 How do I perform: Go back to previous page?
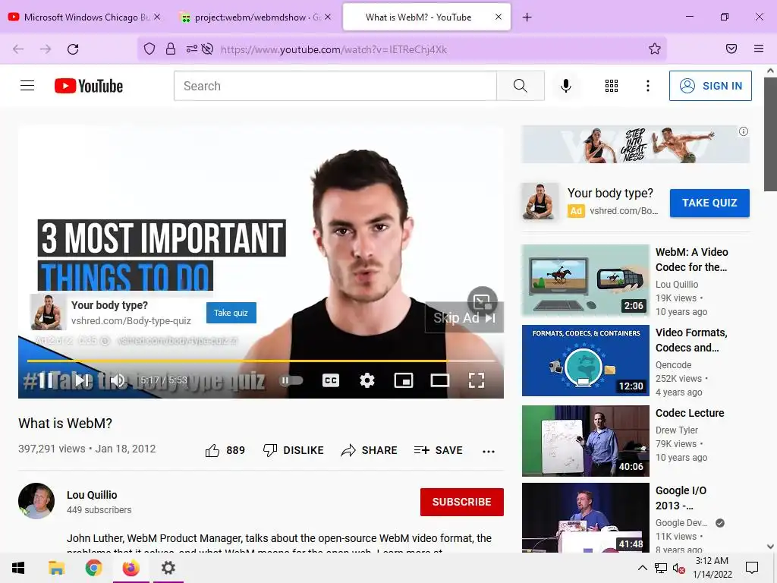18,49
